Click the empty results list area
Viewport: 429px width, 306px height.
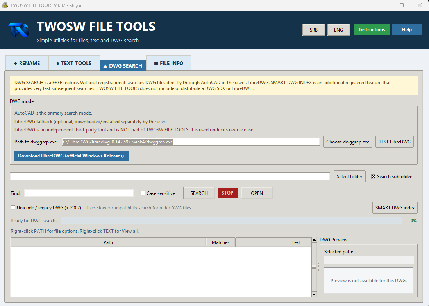coord(161,272)
